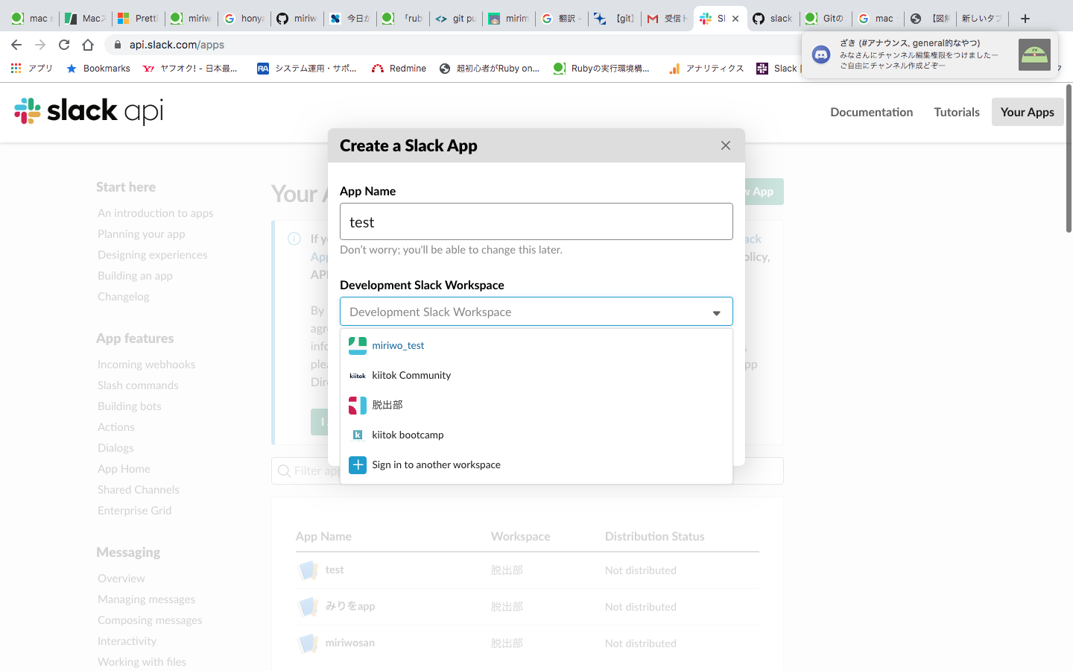Screen dimensions: 1073x671
Task: Open the Tutorials page
Action: [x=957, y=112]
